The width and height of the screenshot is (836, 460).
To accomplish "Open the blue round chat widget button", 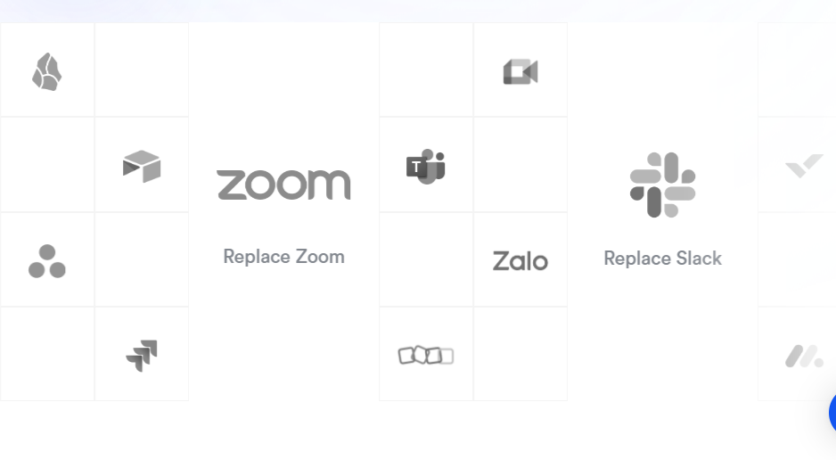I will [832, 412].
